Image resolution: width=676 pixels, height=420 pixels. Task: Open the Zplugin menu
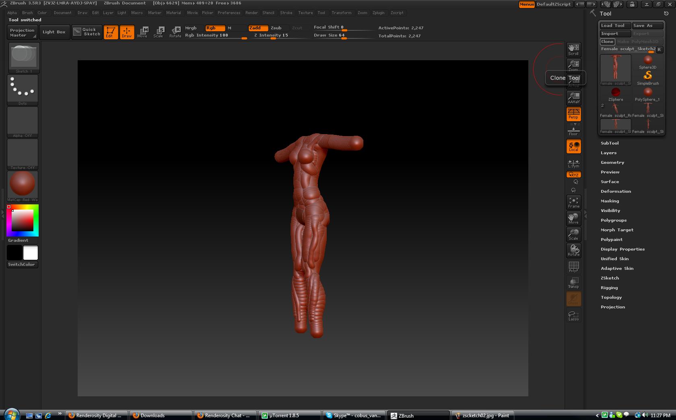[378, 13]
